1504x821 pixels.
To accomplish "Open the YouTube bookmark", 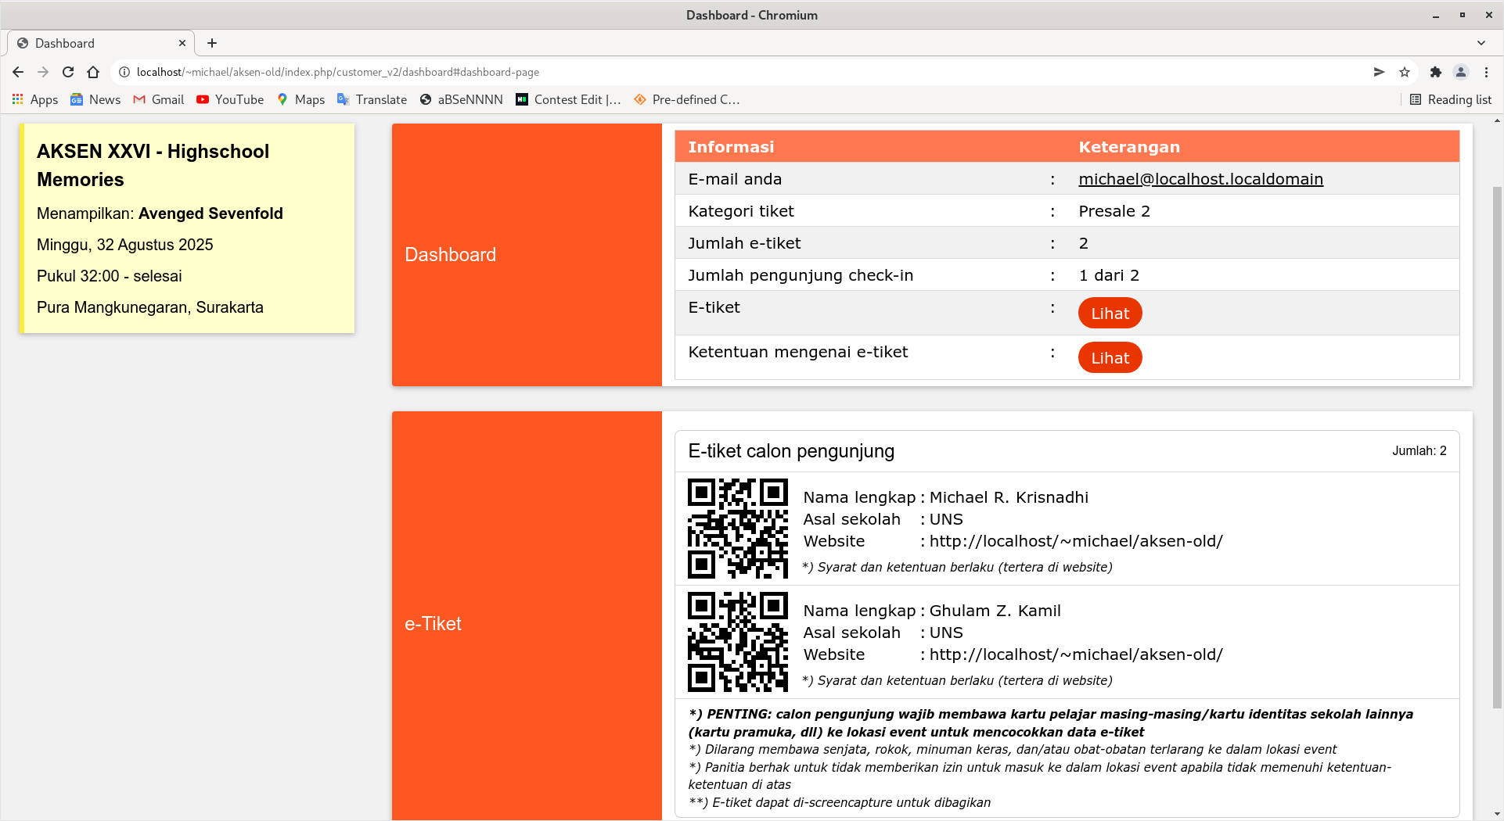I will point(230,99).
